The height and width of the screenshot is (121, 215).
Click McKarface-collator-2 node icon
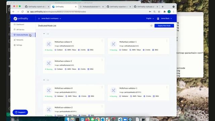49,63
